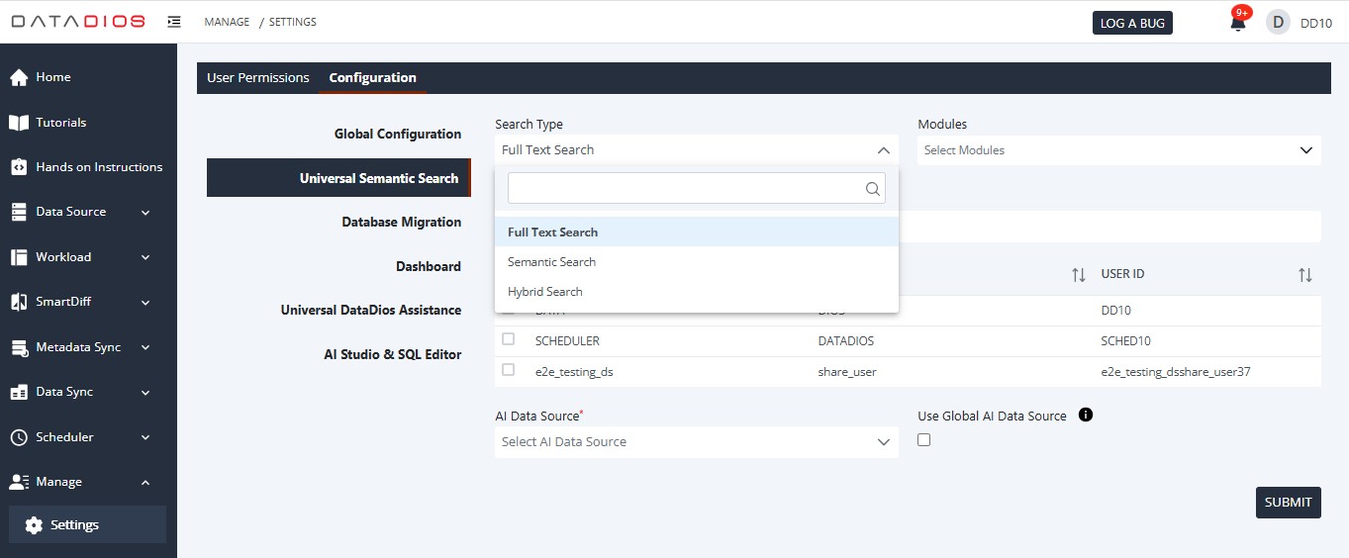Select the e2e_testing_ds row checkbox
This screenshot has height=558, width=1349.
pos(509,370)
